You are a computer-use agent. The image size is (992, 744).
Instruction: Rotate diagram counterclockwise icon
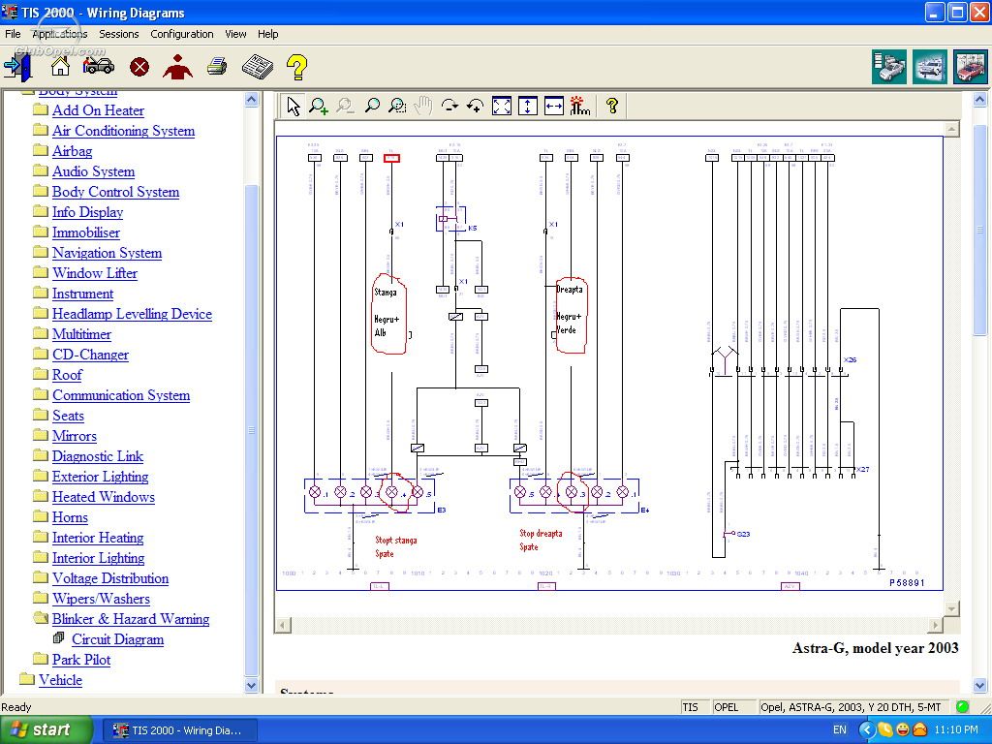coord(475,106)
